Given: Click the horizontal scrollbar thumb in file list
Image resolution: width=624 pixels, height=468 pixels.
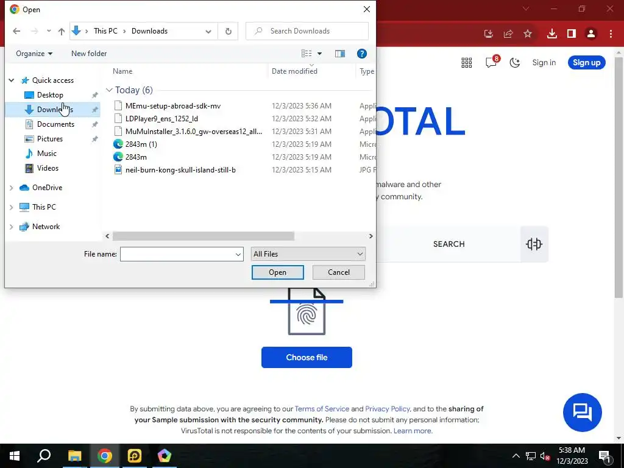Looking at the screenshot, I should pos(204,236).
